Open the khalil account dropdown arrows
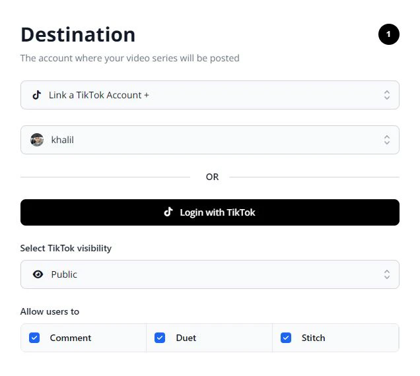420x376 pixels. 387,140
